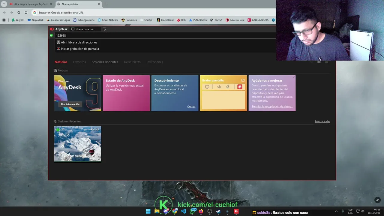Start recording with the red record button
This screenshot has height=216, width=384.
click(x=240, y=87)
